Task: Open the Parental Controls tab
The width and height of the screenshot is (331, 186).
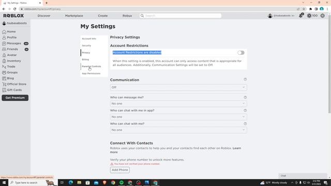Action: 92,67
